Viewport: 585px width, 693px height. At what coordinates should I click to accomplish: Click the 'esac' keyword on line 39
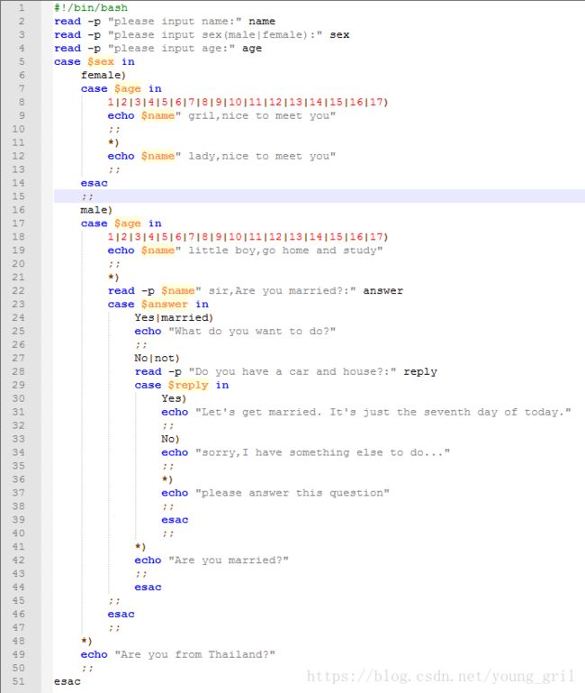tap(175, 520)
